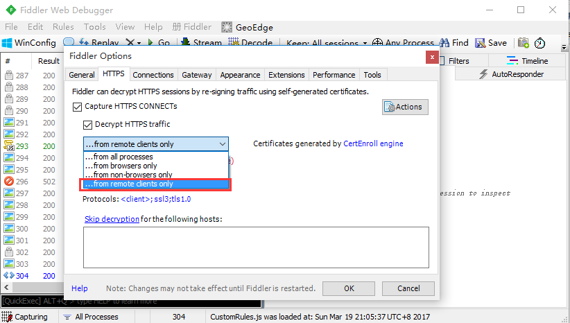Open WinConfig from the toolbar
Screen dimensions: 570x323
point(28,43)
